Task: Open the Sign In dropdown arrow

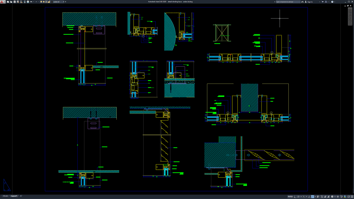Action: [320, 2]
